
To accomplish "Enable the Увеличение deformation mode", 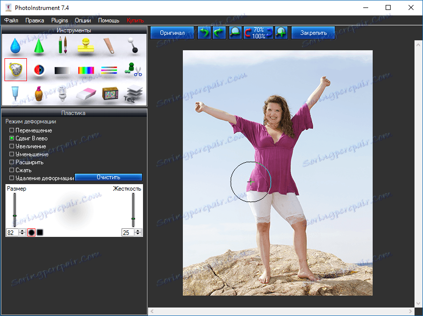I will 11,146.
